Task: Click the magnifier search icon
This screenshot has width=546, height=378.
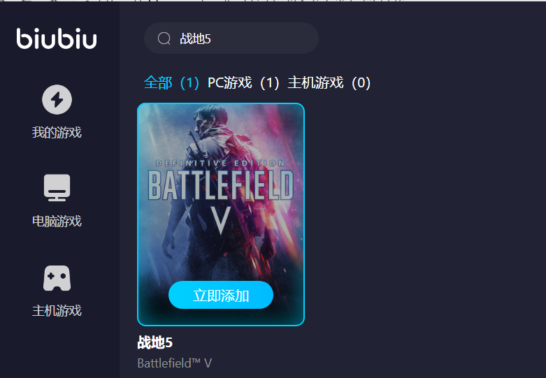Action: pyautogui.click(x=164, y=38)
